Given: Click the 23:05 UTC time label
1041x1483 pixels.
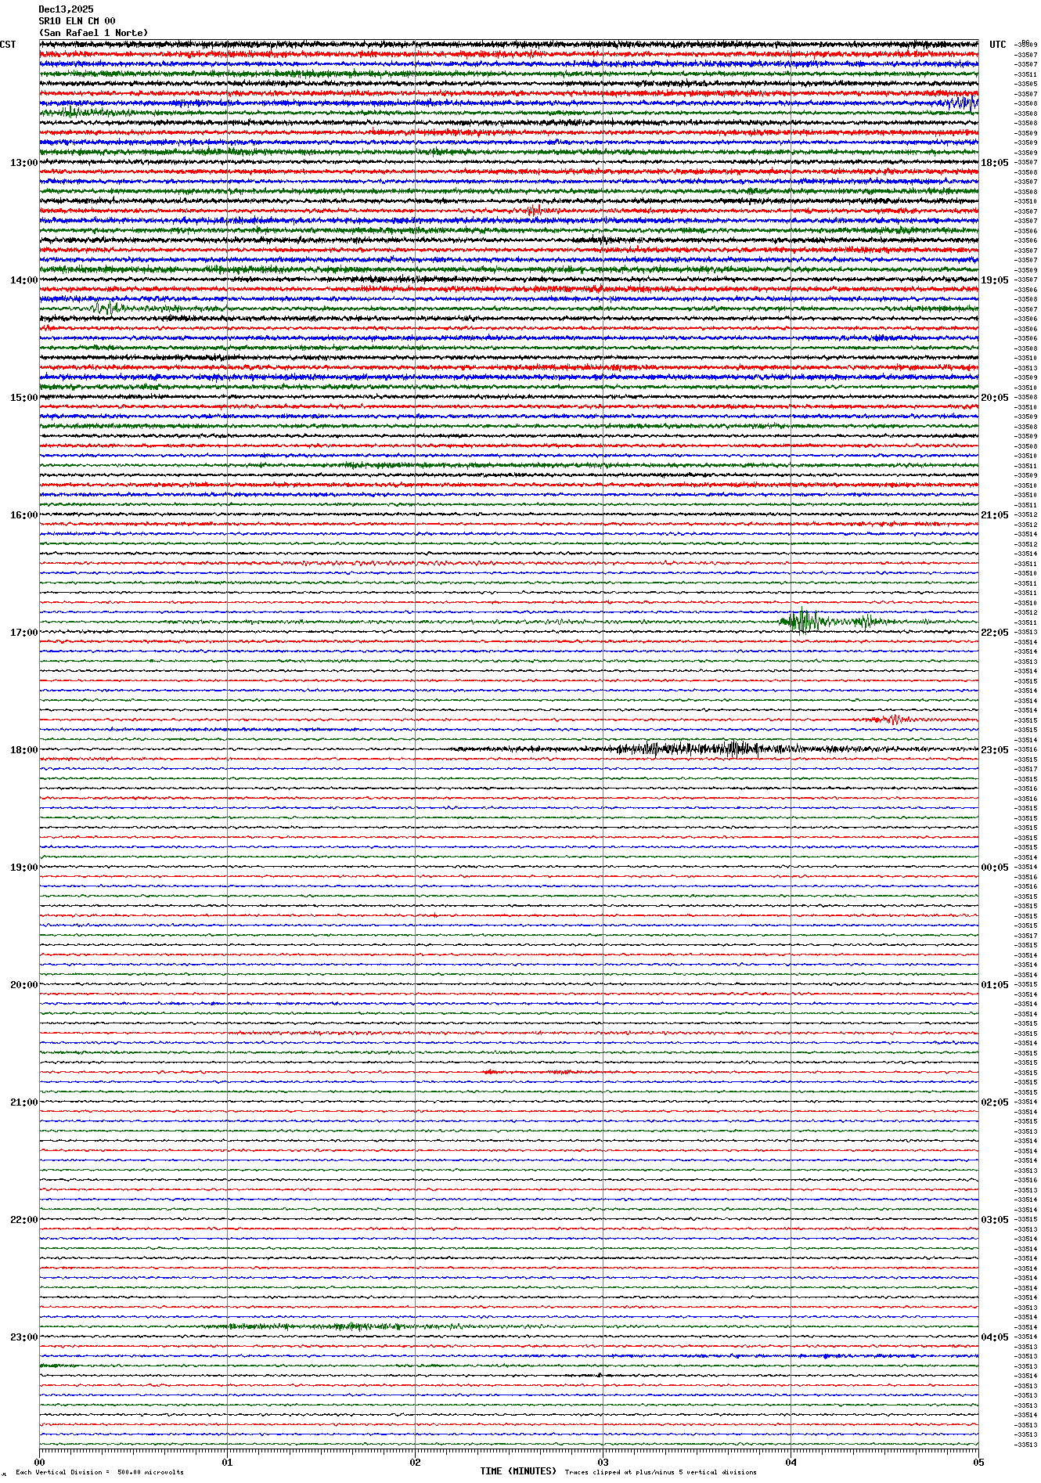Looking at the screenshot, I should [x=995, y=750].
